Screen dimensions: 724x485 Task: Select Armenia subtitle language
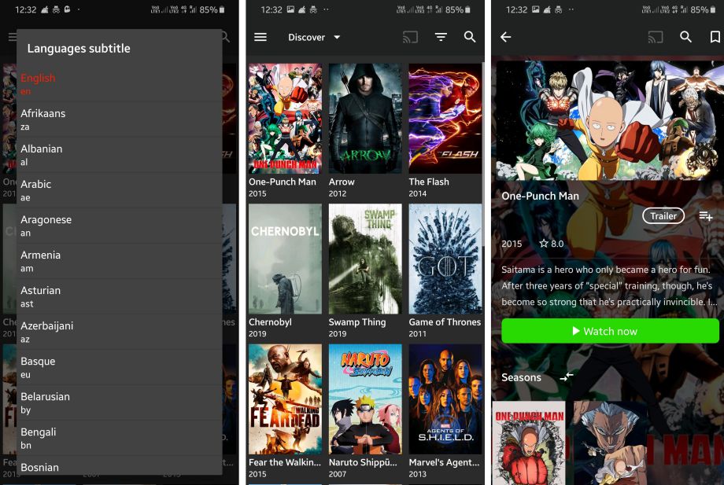(x=119, y=262)
